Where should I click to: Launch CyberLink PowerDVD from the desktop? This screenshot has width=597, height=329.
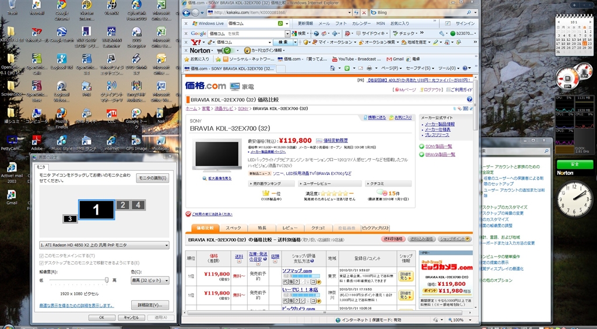136,9
